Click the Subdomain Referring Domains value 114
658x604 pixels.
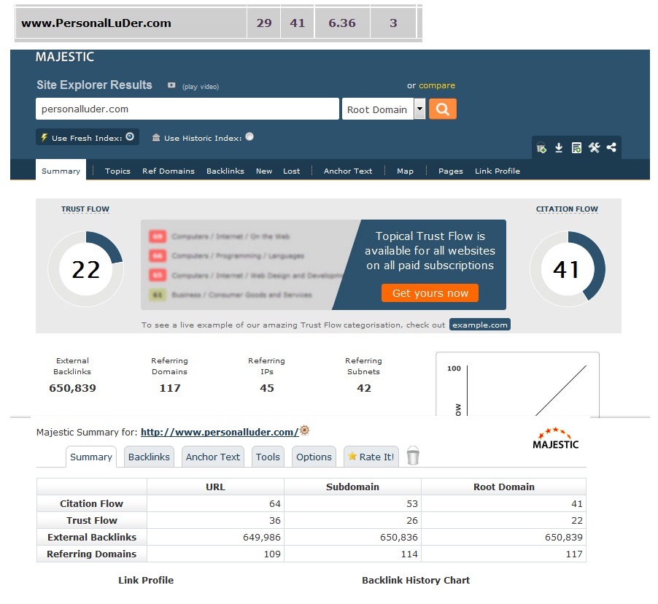(x=409, y=554)
